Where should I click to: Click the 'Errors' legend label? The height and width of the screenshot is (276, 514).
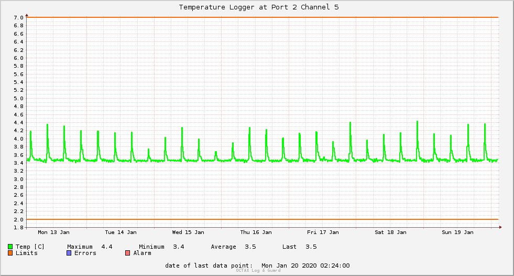[x=85, y=253]
